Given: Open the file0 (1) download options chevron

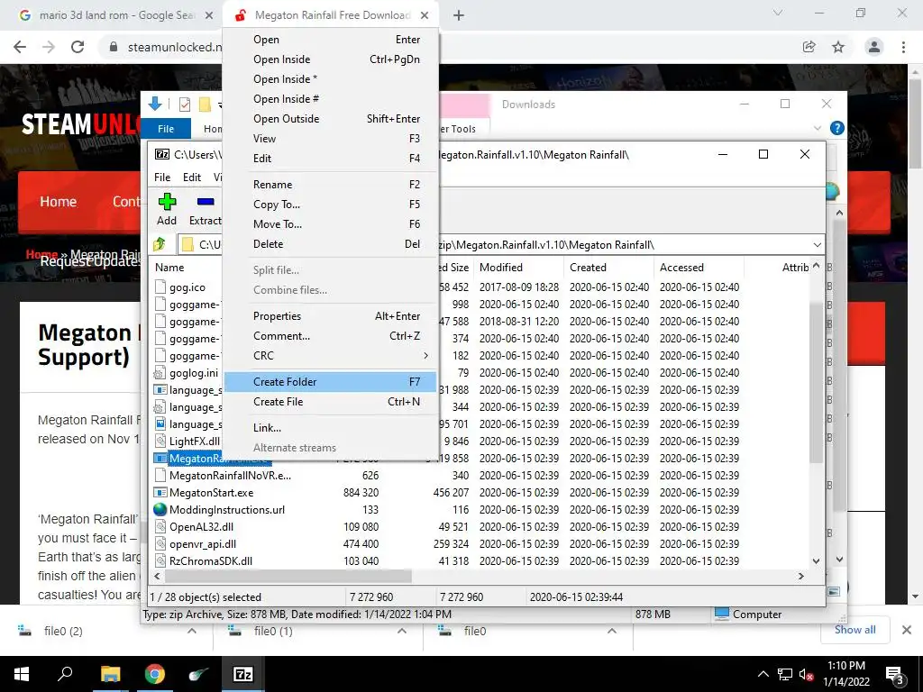Looking at the screenshot, I should [x=402, y=631].
